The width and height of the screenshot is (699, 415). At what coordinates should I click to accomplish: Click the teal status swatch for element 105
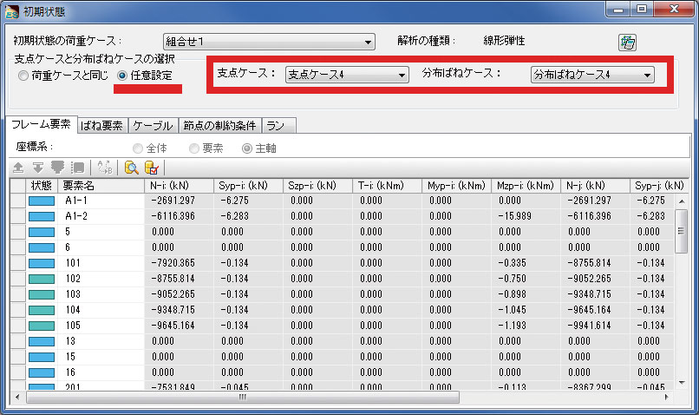pos(42,326)
